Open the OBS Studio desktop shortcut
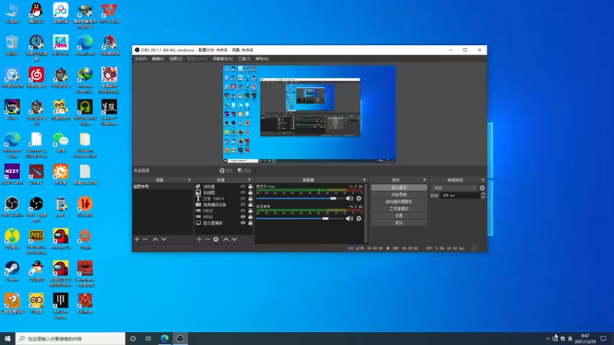 12,206
